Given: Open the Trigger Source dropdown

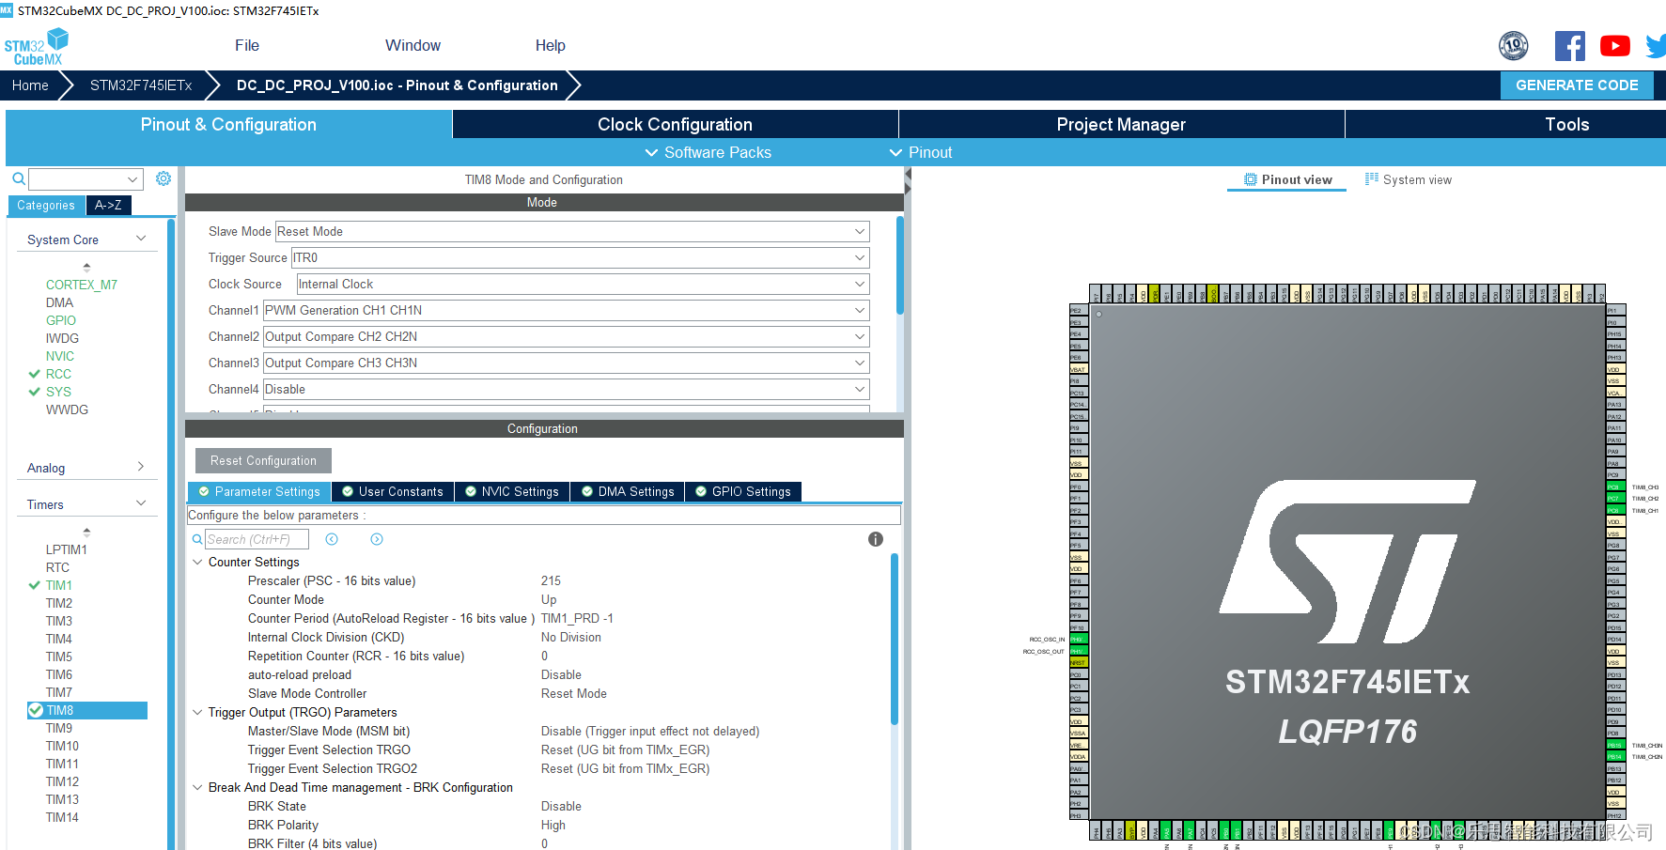Looking at the screenshot, I should 580,257.
